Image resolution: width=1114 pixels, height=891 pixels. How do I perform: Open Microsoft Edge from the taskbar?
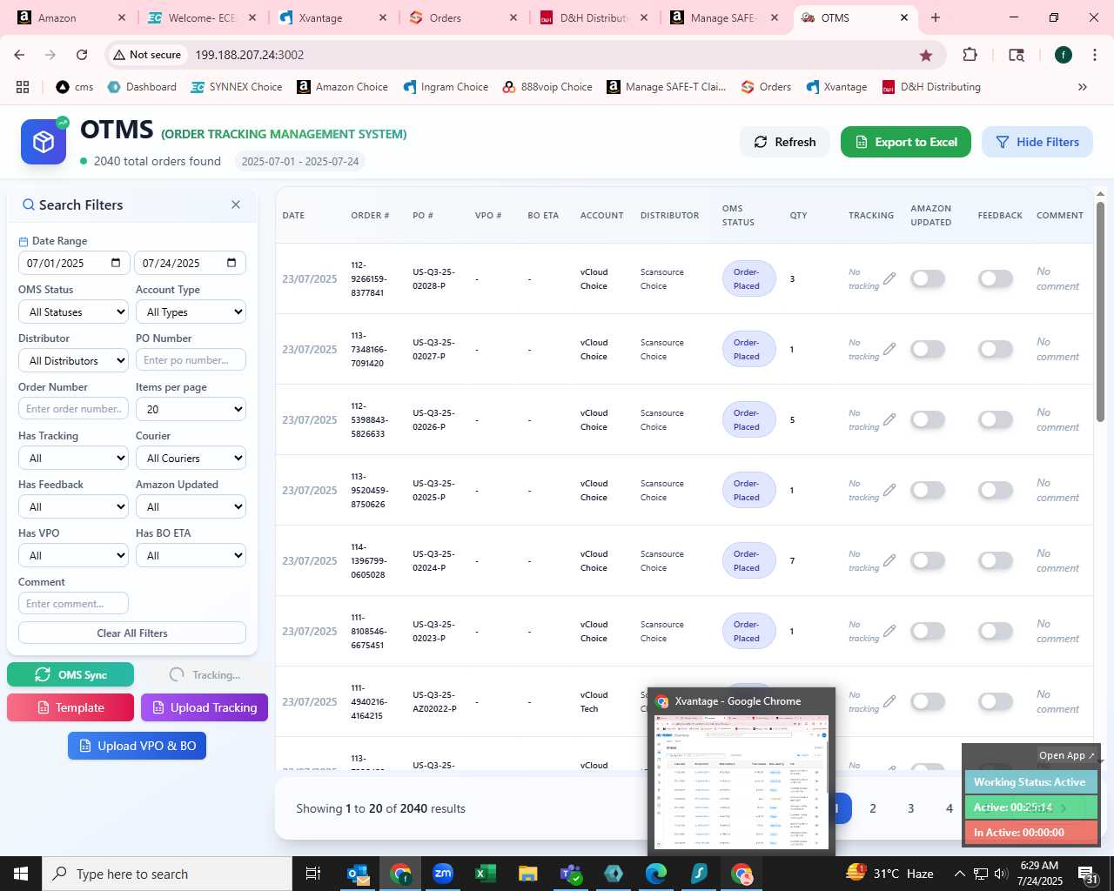tap(656, 874)
